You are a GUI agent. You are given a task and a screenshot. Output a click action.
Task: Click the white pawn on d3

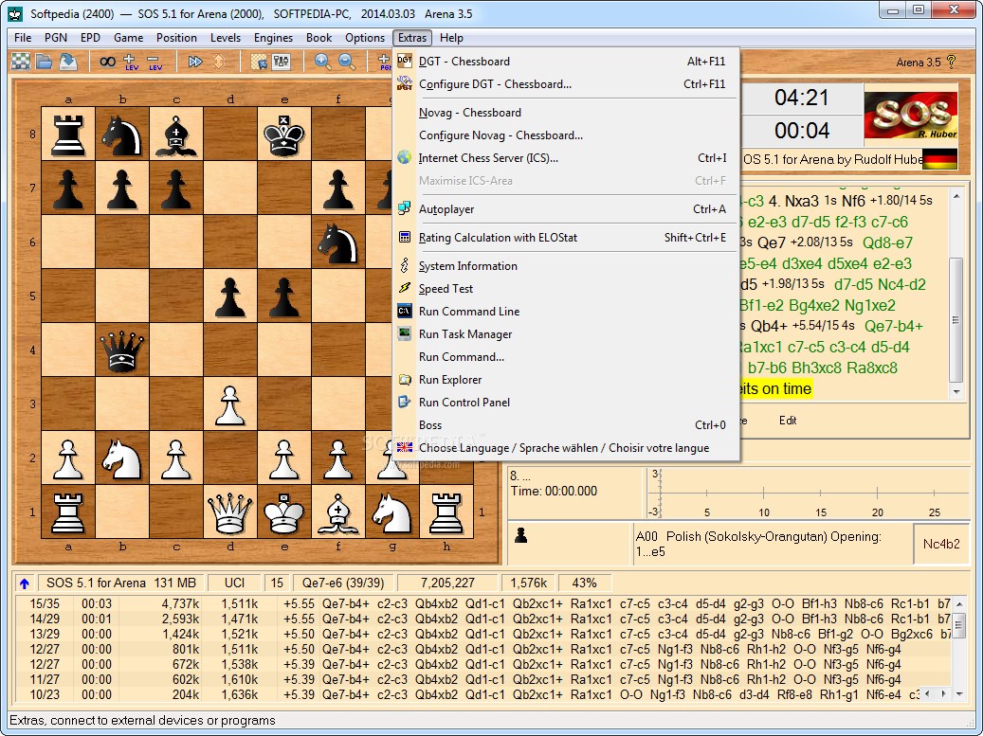[230, 404]
